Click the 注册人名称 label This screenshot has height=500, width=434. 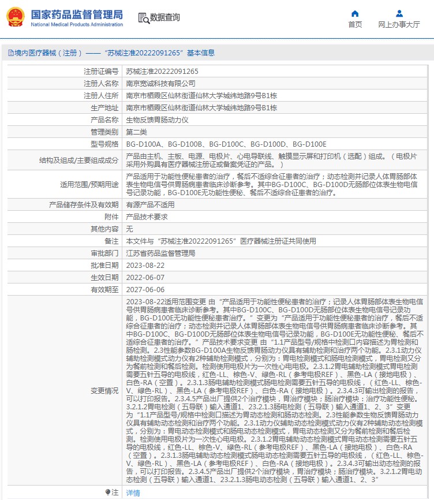click(101, 84)
